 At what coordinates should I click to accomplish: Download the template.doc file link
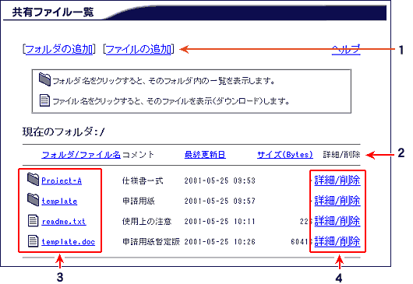[69, 242]
